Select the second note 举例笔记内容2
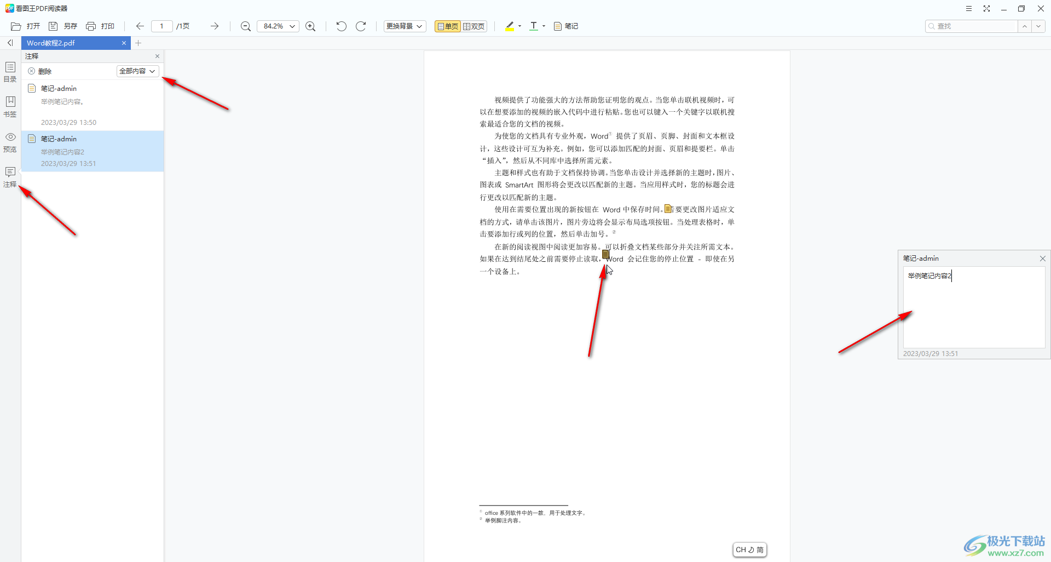This screenshot has height=562, width=1051. 93,151
